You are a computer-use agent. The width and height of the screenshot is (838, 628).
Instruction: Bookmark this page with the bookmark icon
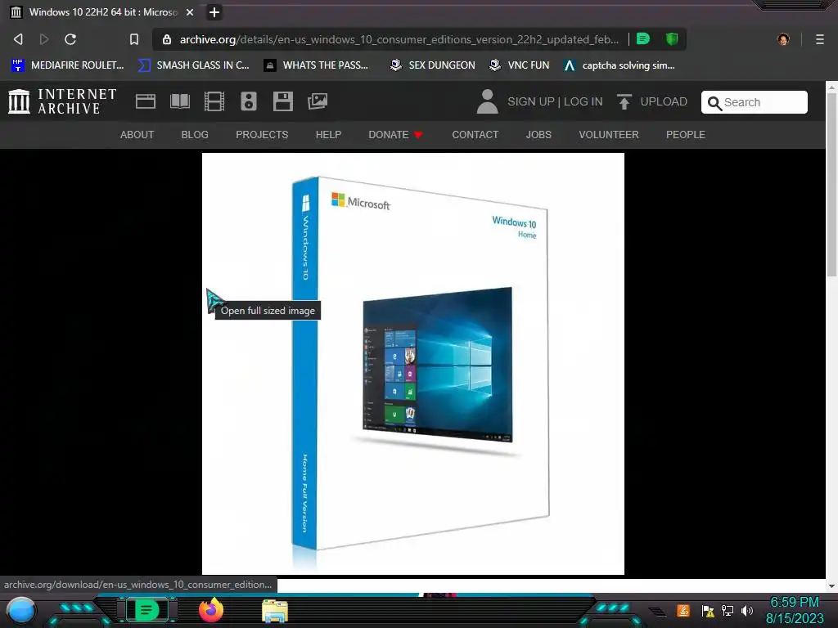[x=134, y=39]
